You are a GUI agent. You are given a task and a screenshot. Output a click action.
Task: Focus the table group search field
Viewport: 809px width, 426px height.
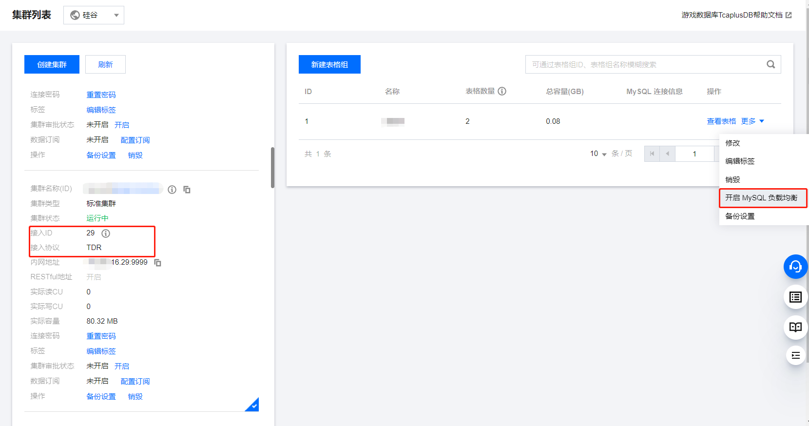pos(643,64)
